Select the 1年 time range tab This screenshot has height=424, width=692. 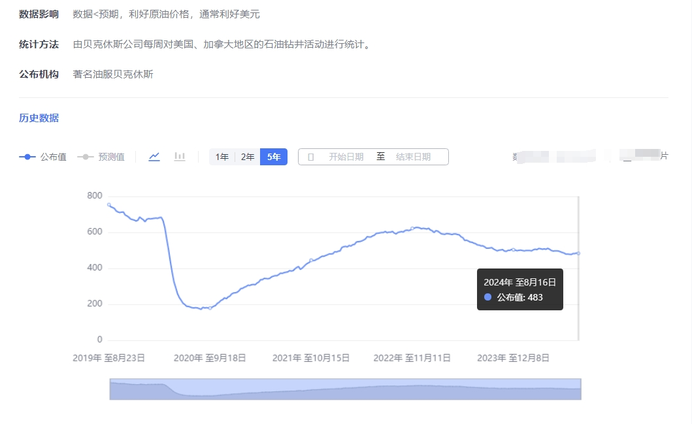[222, 157]
